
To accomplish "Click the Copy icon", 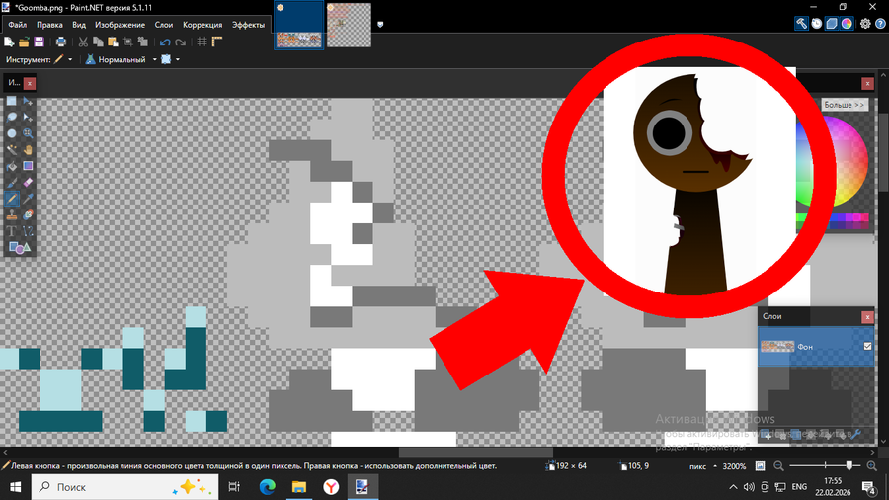I will [98, 42].
